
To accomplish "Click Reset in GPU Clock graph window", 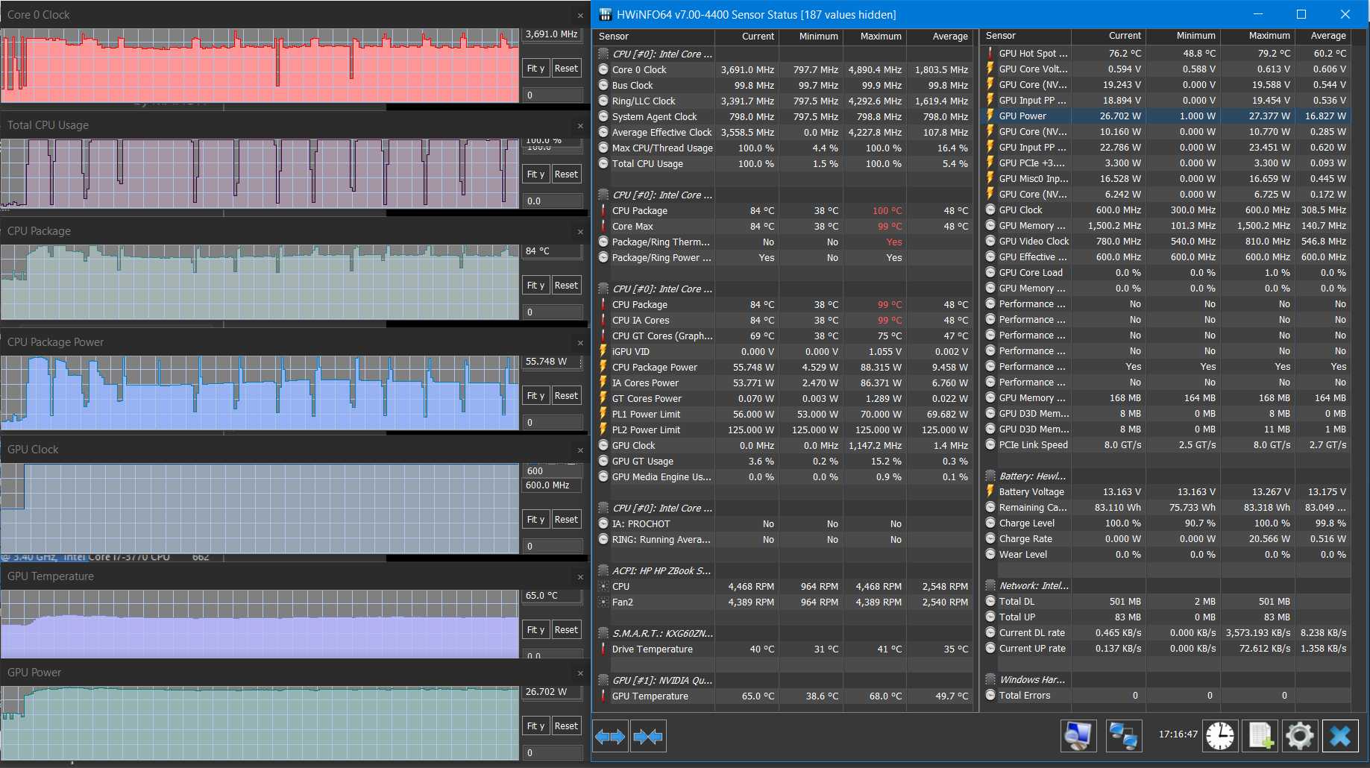I will pyautogui.click(x=566, y=519).
